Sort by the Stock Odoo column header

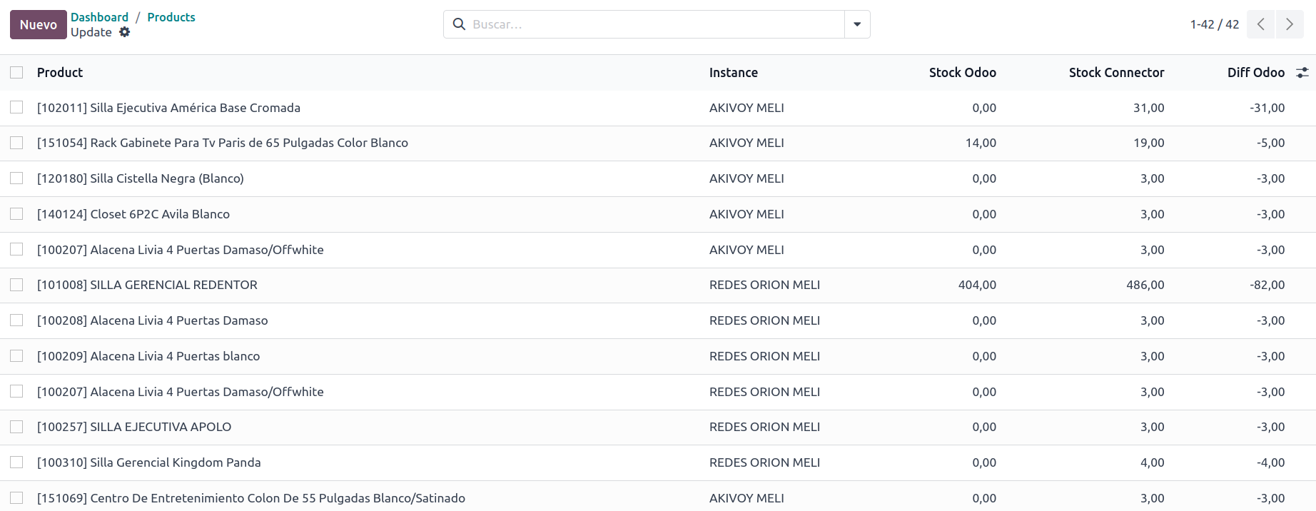pyautogui.click(x=963, y=72)
